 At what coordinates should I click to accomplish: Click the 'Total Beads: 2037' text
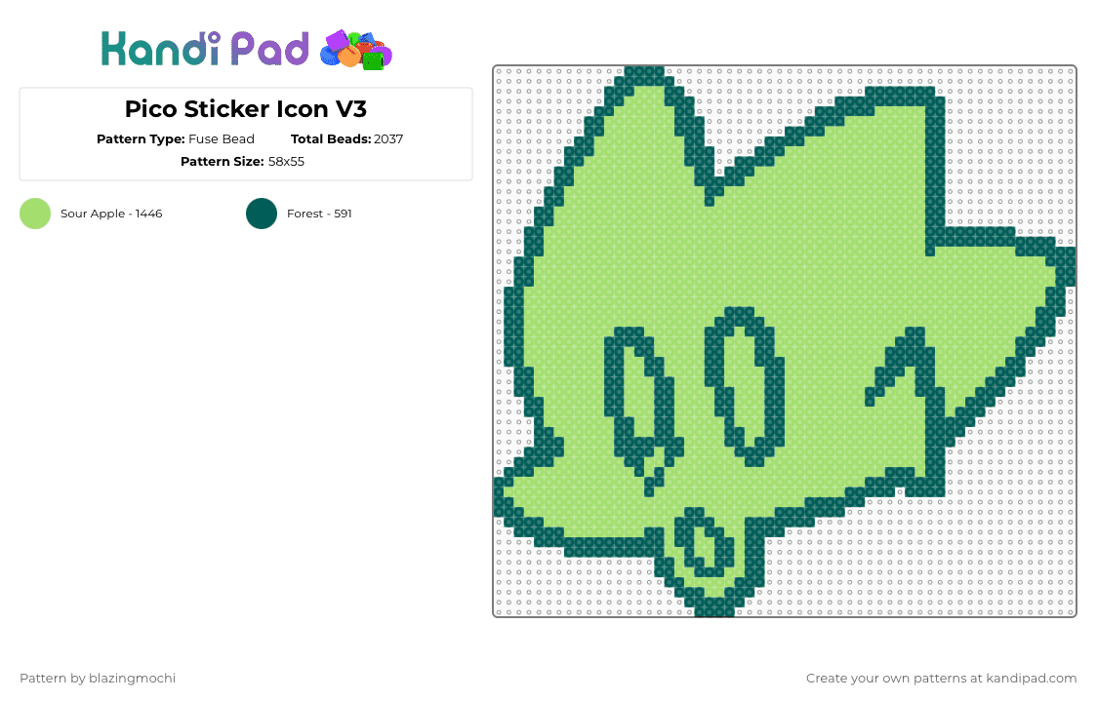point(347,139)
